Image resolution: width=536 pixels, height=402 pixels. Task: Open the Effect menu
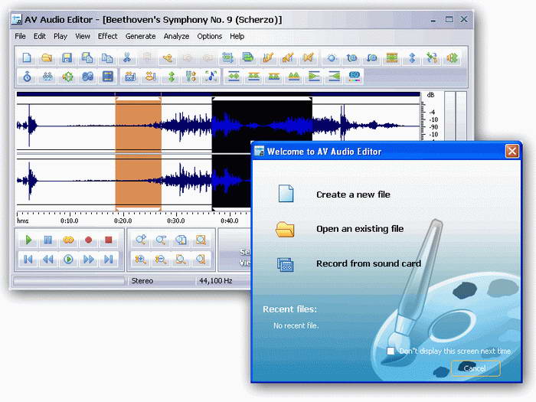[107, 36]
